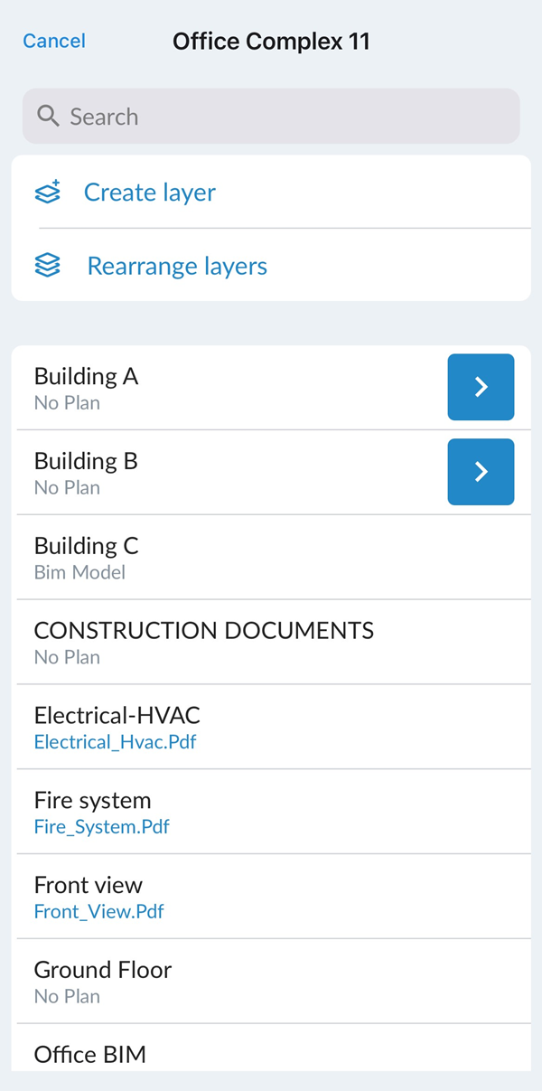This screenshot has height=1091, width=542.
Task: Tap Cancel to dismiss layer picker
Action: pos(54,41)
